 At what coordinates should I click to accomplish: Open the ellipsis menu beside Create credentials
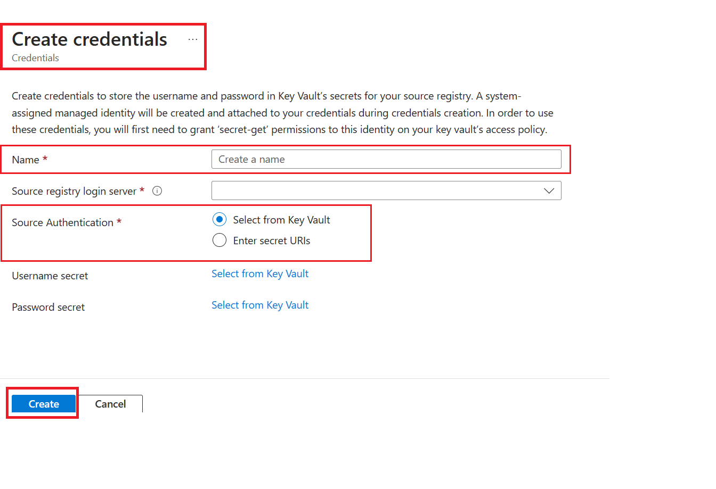(x=193, y=39)
